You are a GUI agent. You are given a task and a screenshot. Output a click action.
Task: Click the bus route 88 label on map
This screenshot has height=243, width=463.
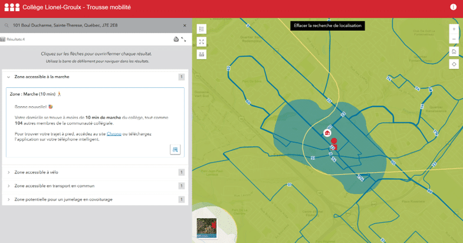point(429,191)
